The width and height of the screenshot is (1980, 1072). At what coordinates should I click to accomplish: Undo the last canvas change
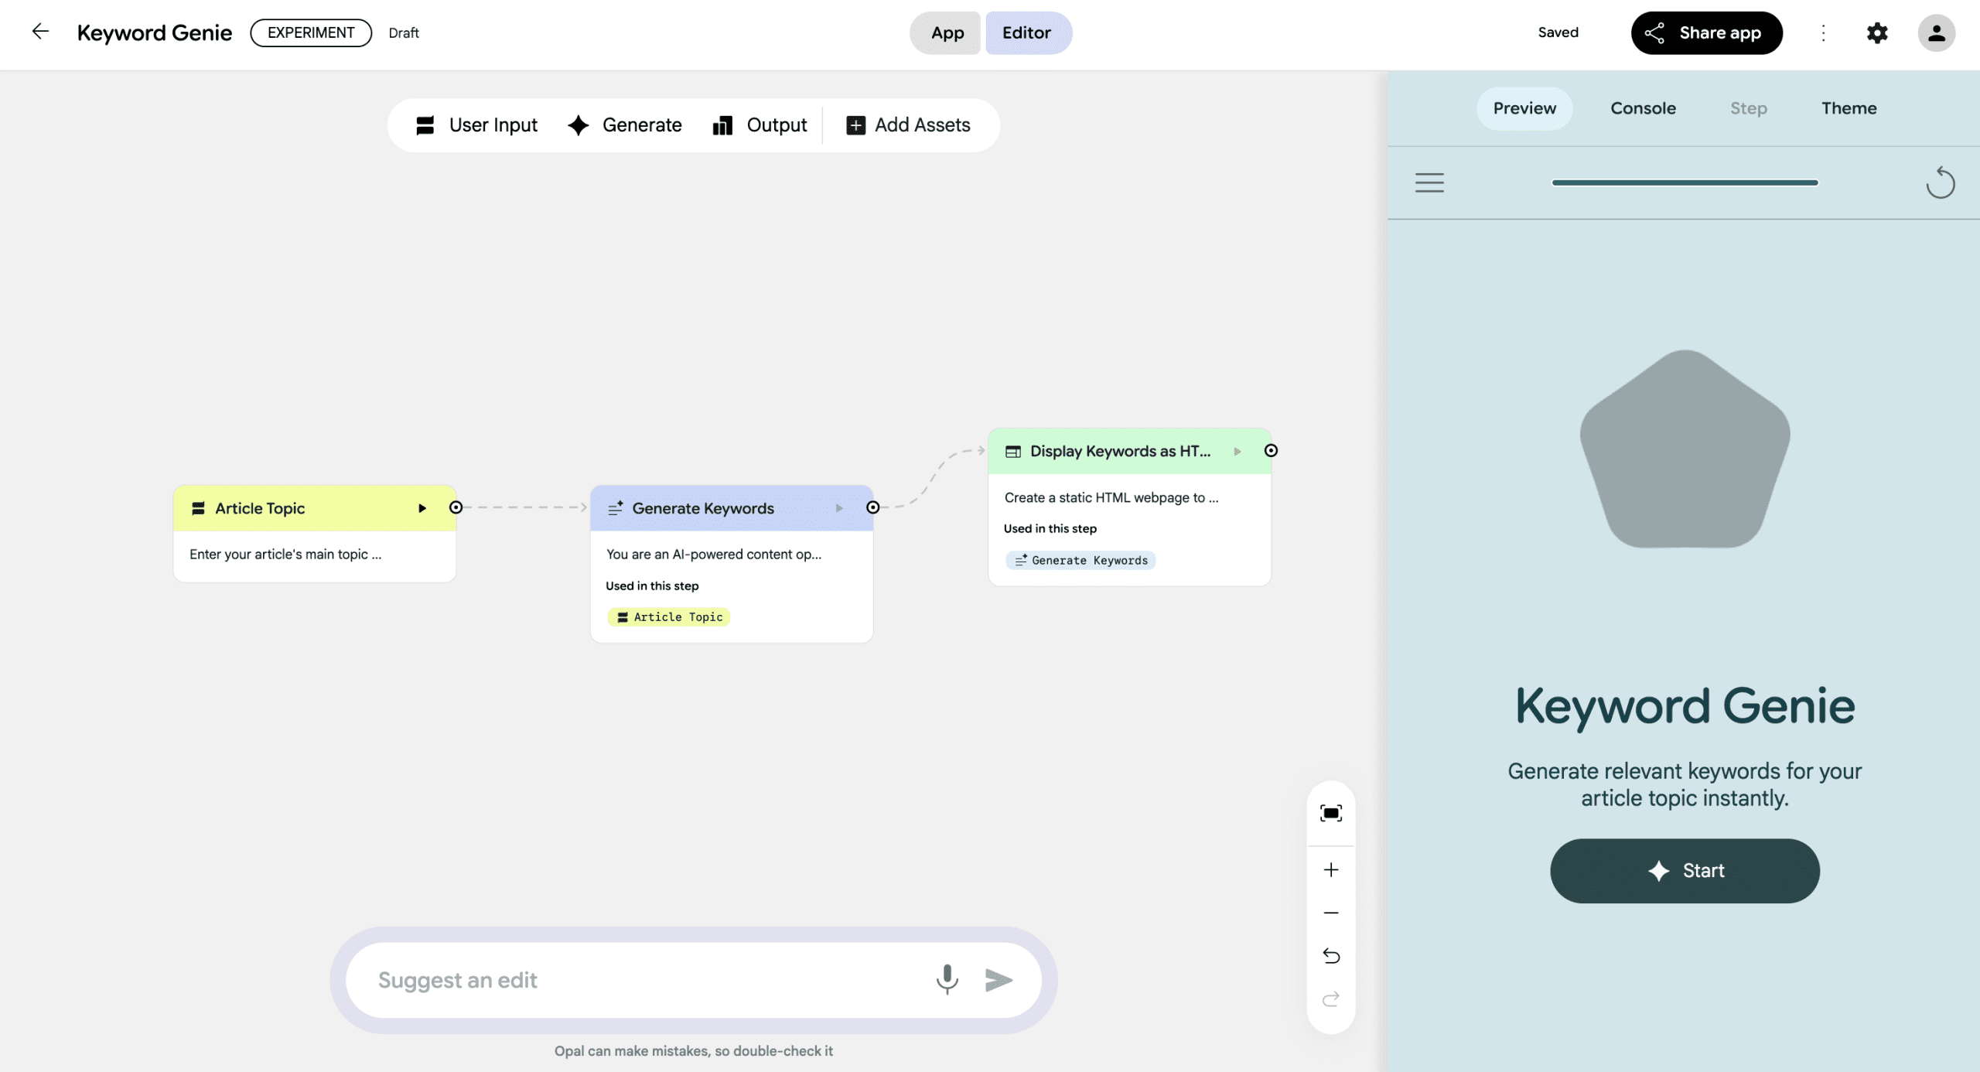tap(1331, 956)
